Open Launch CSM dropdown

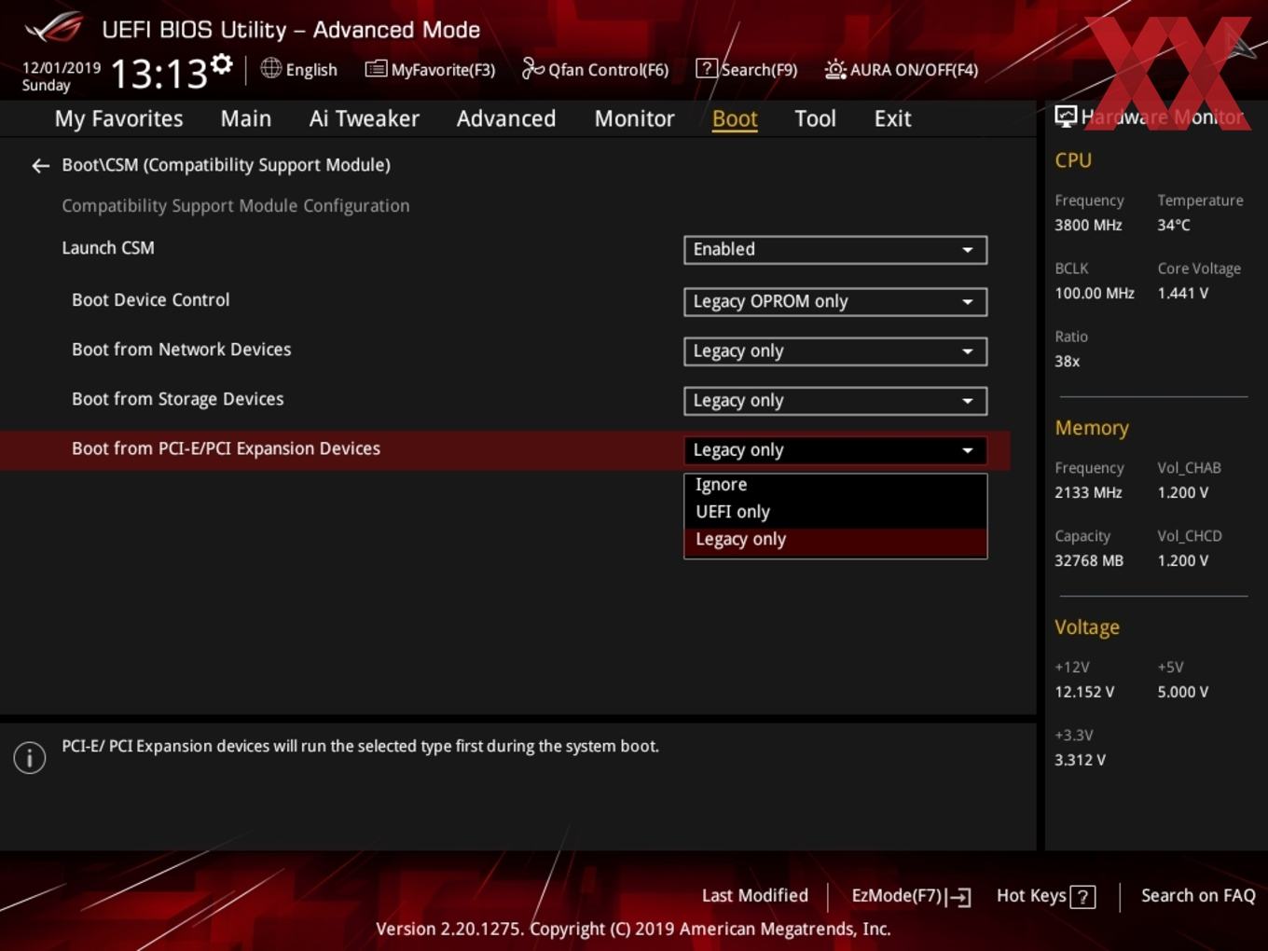[835, 250]
